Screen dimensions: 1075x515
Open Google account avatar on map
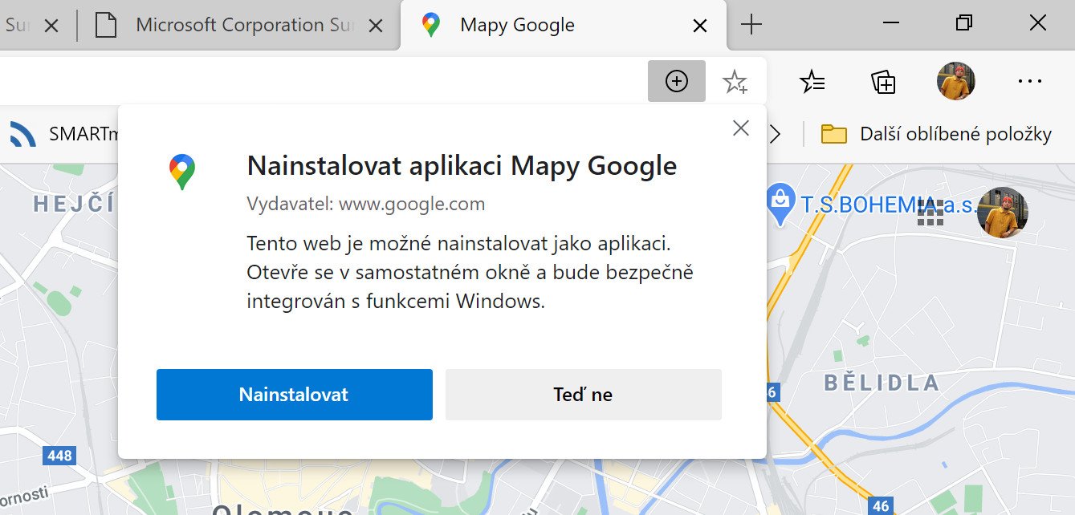[1003, 213]
